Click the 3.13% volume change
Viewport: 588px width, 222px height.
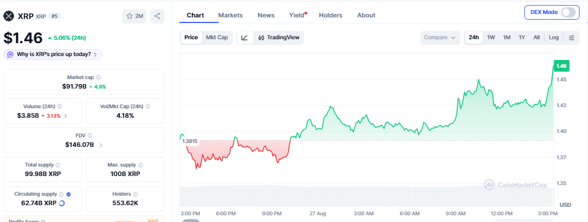[51, 116]
